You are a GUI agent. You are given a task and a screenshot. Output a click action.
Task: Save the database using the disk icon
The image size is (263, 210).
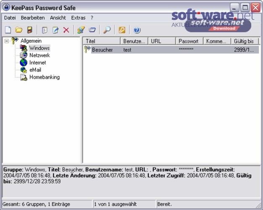30,30
